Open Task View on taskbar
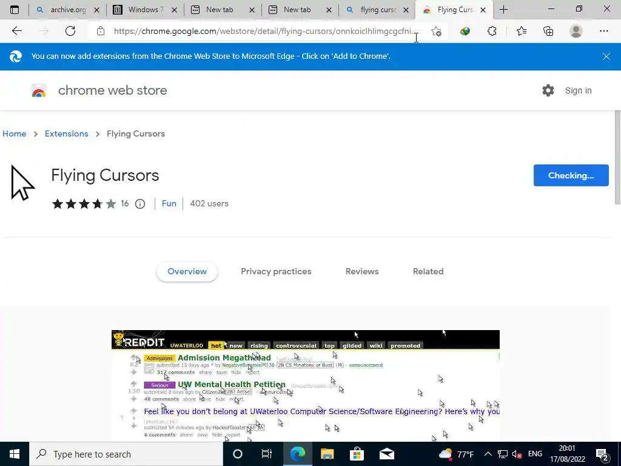Screen dimensions: 621x466 267,454
